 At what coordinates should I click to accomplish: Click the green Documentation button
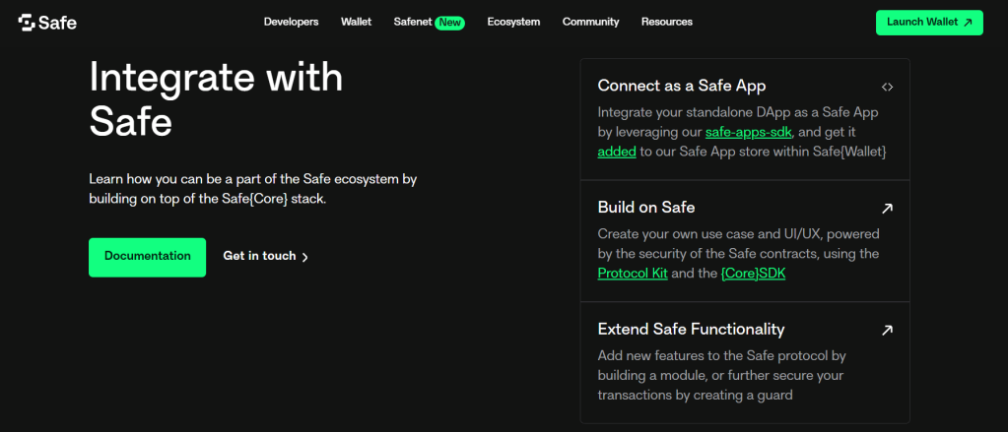(148, 257)
